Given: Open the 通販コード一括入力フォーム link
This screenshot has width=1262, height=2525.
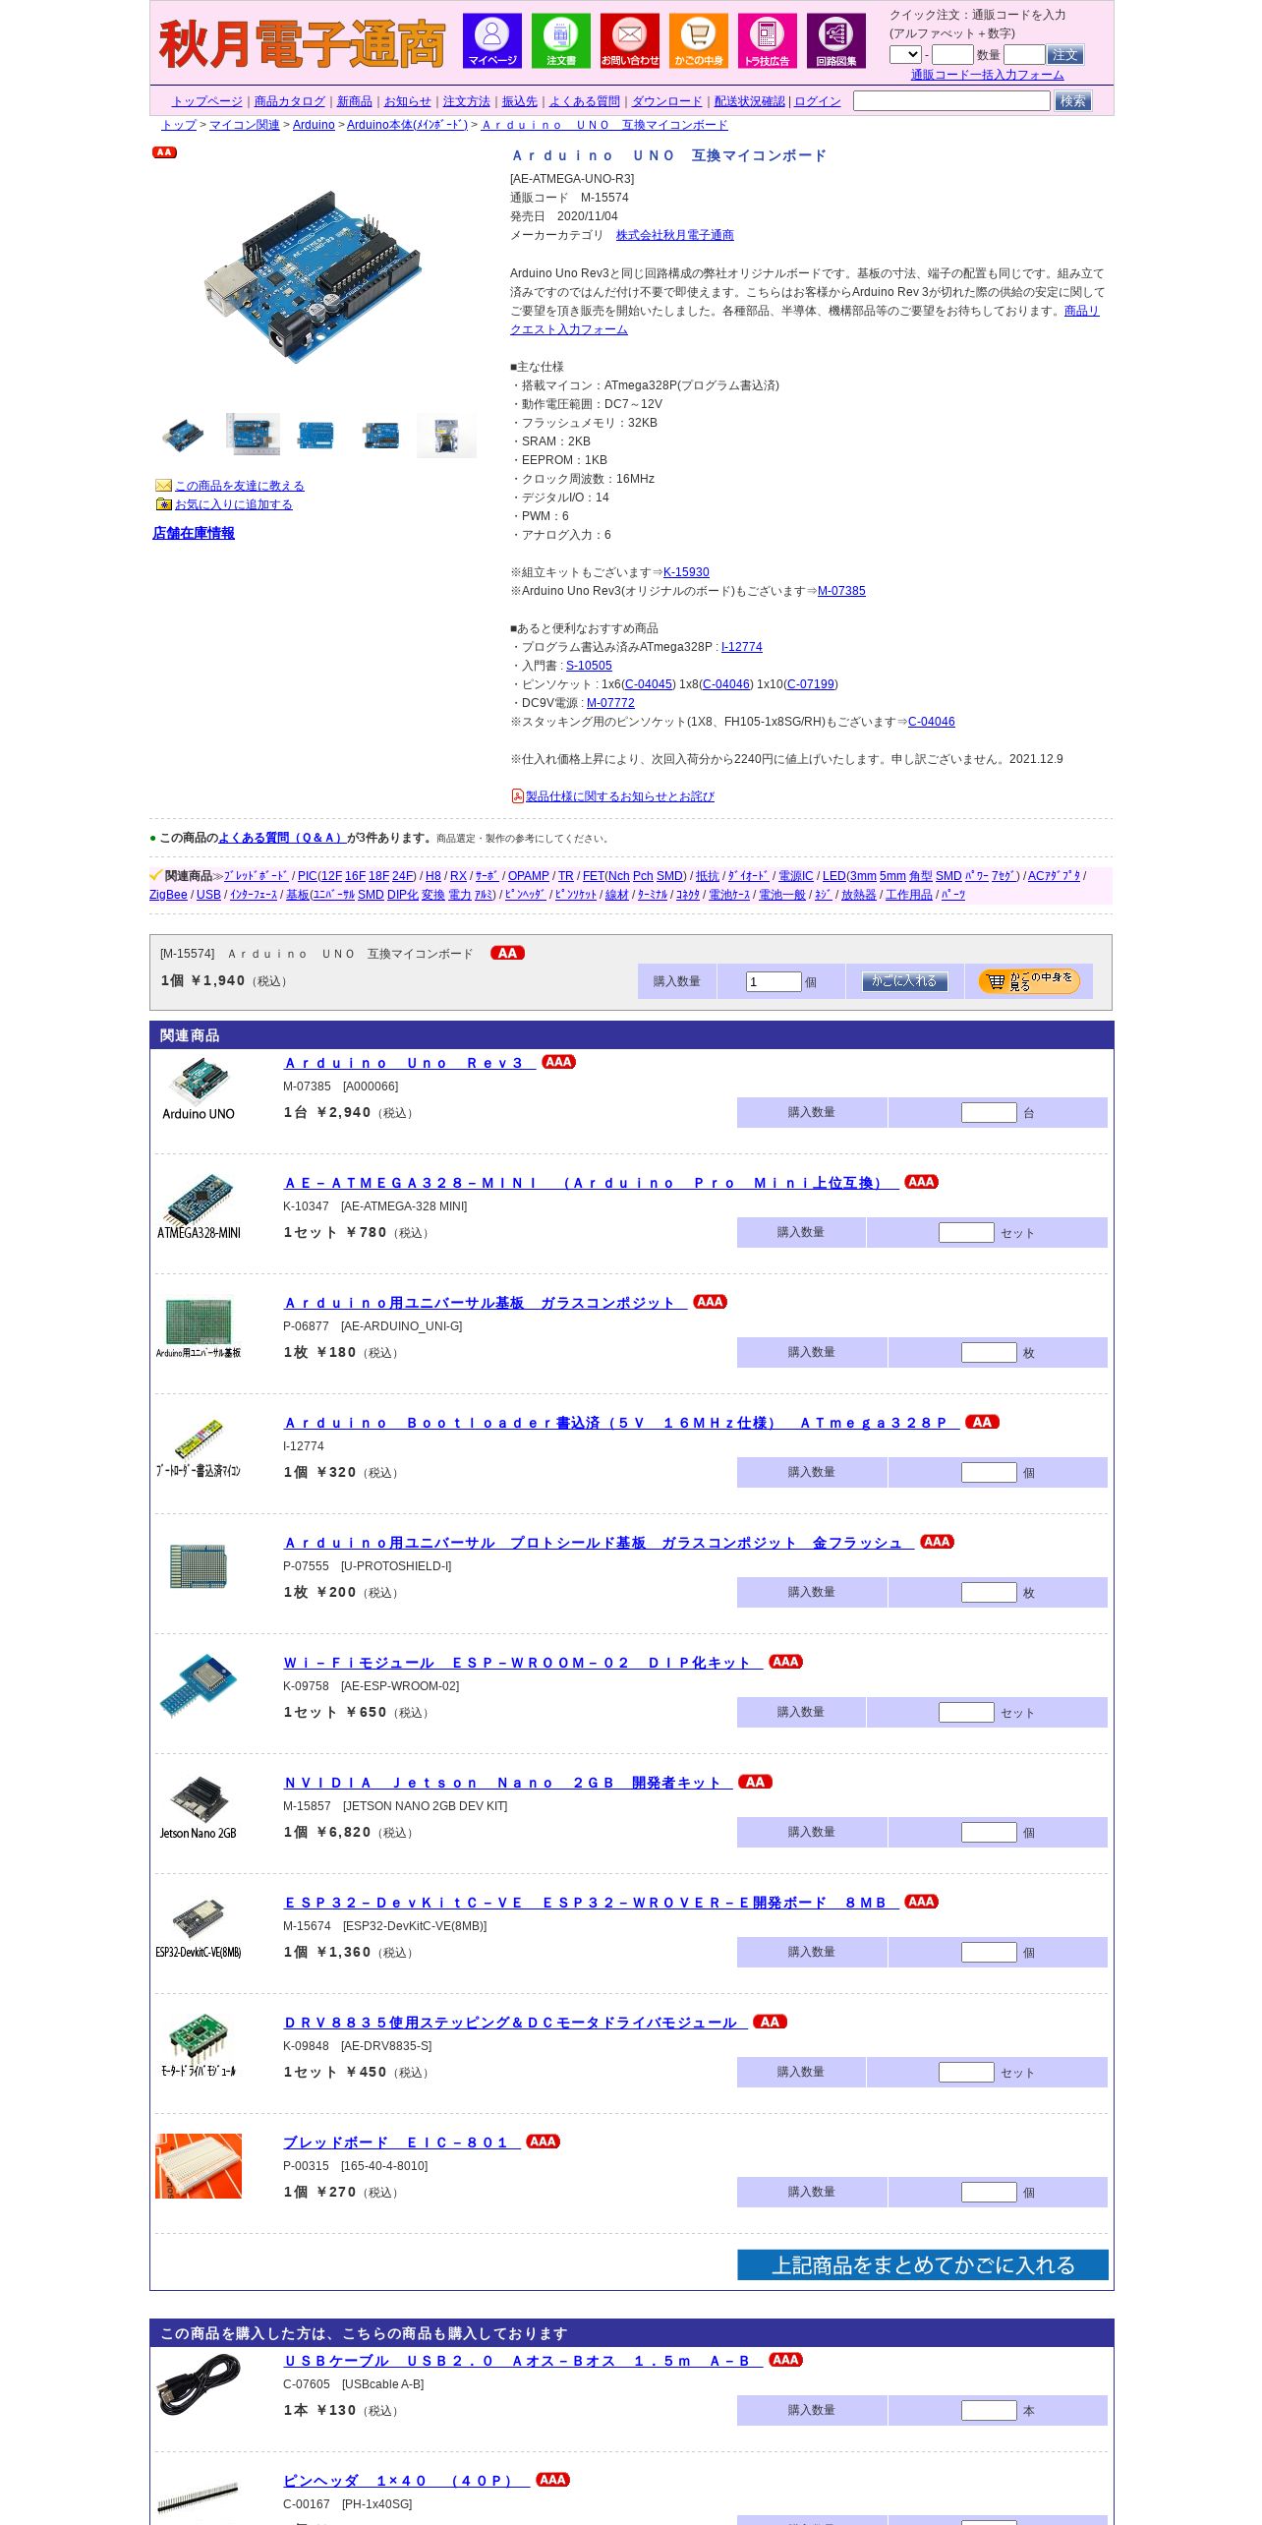Looking at the screenshot, I should point(987,75).
